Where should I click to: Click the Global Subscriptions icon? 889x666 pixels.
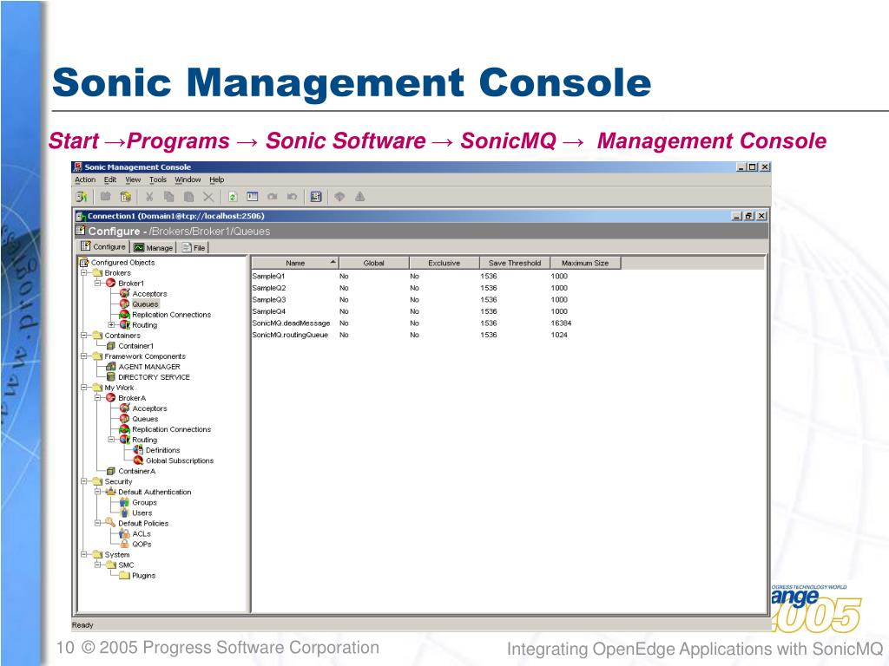point(138,460)
